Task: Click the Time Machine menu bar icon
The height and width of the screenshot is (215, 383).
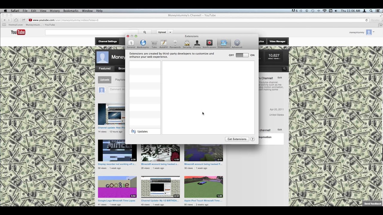Action: click(313, 11)
